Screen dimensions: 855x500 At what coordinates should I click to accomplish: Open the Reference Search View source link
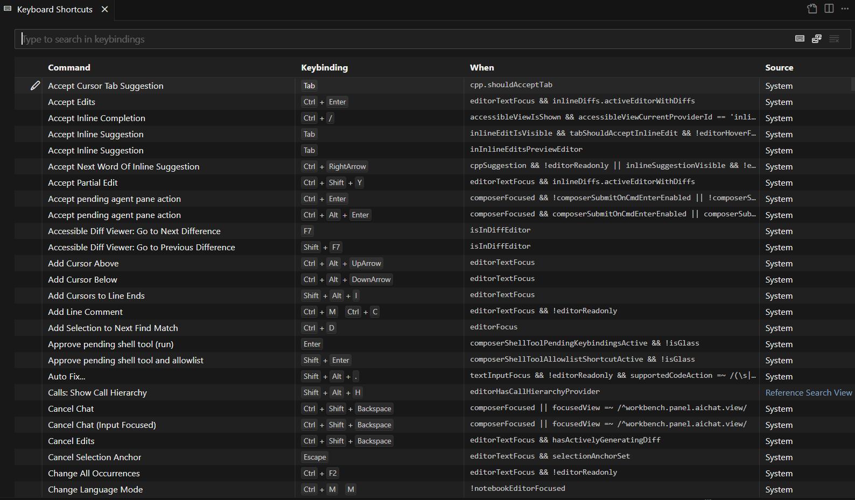(809, 392)
